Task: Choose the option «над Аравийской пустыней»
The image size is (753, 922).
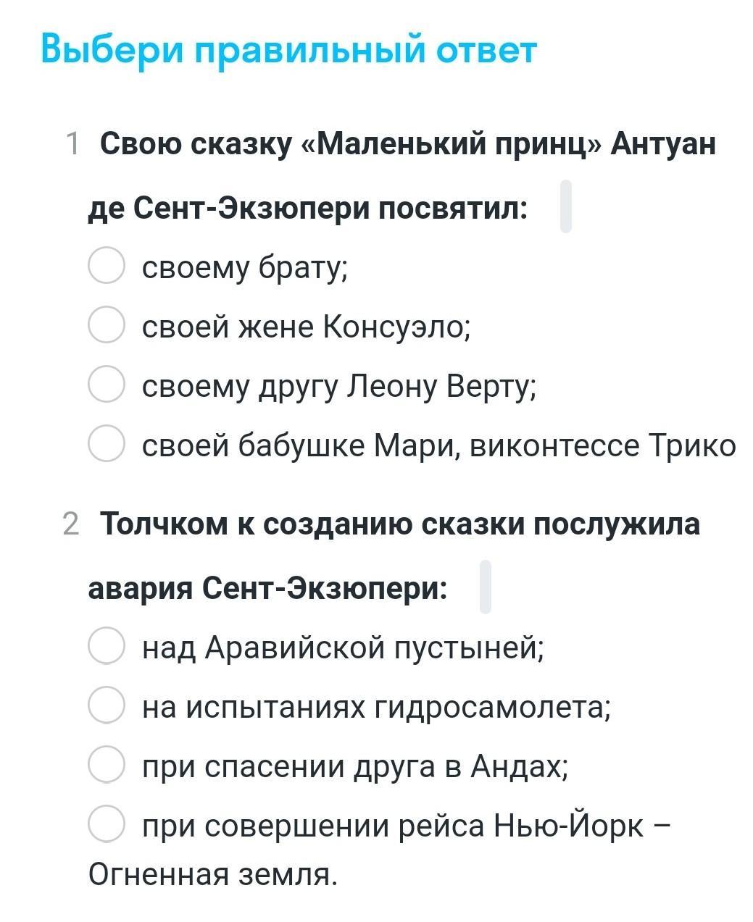Action: (x=107, y=645)
